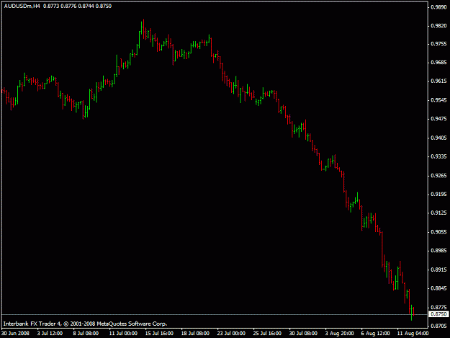
Task: Click the 0.8845 price scale label
Action: click(x=438, y=288)
